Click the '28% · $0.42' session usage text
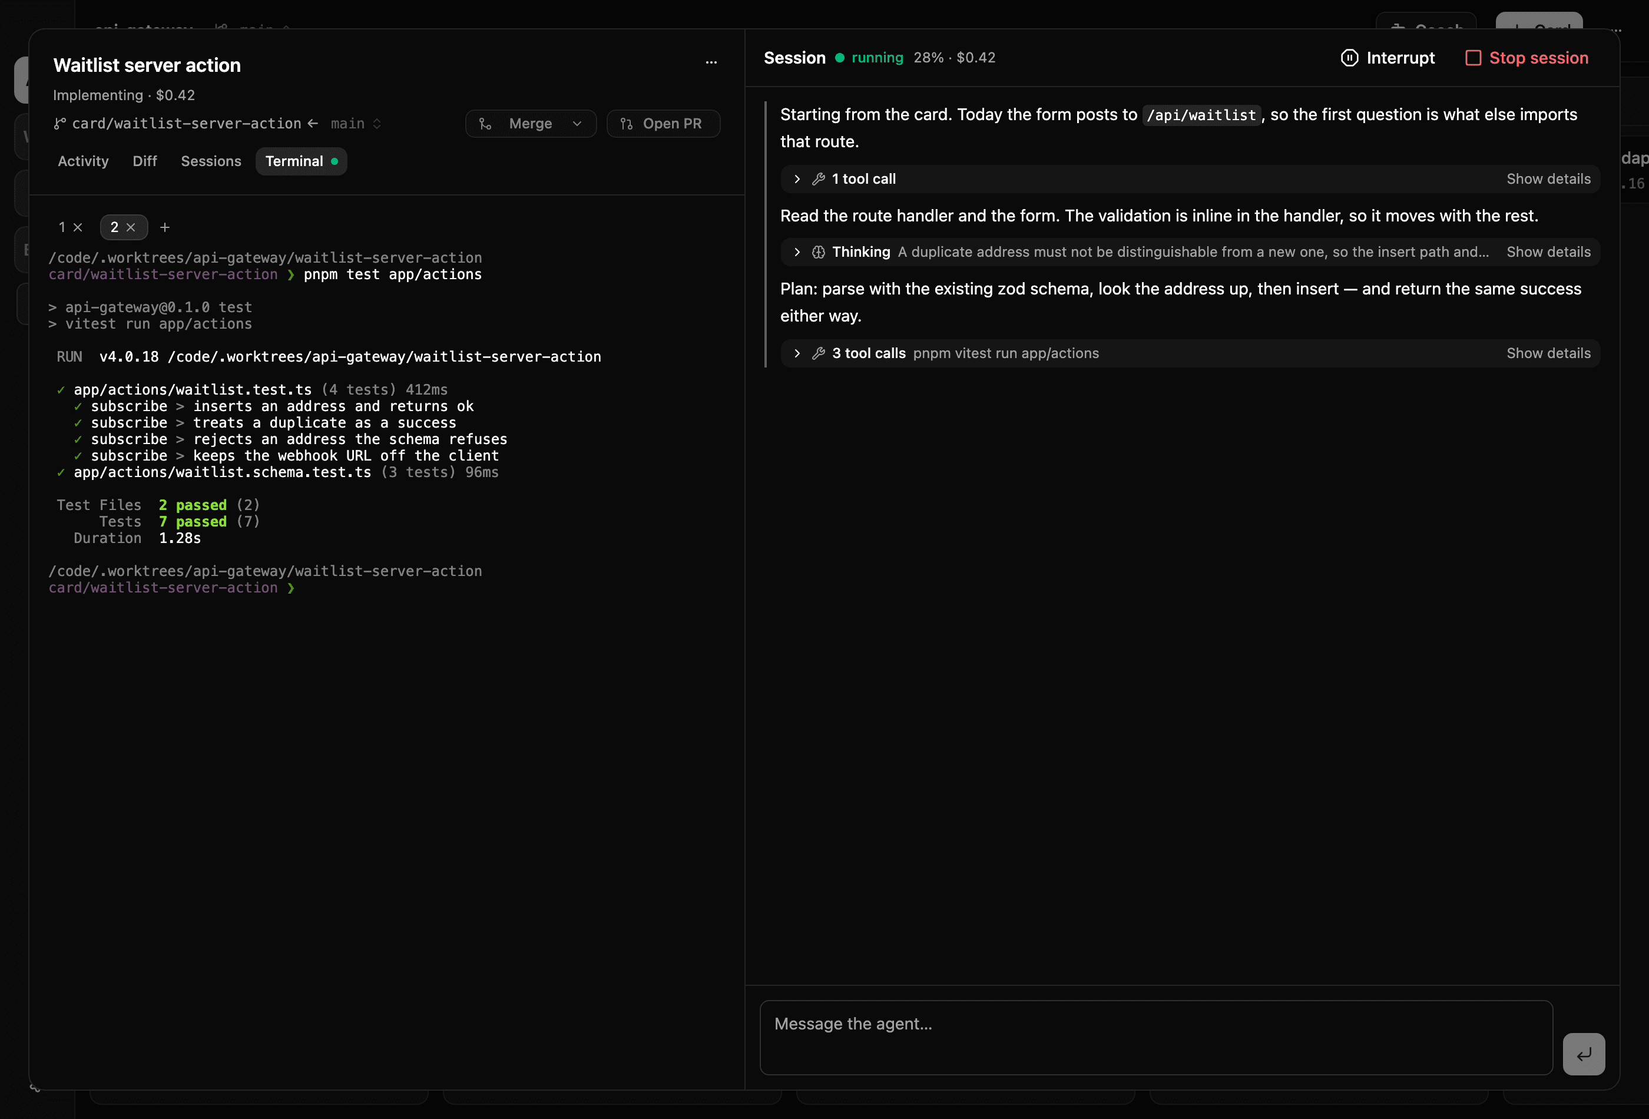This screenshot has width=1649, height=1119. pos(954,58)
